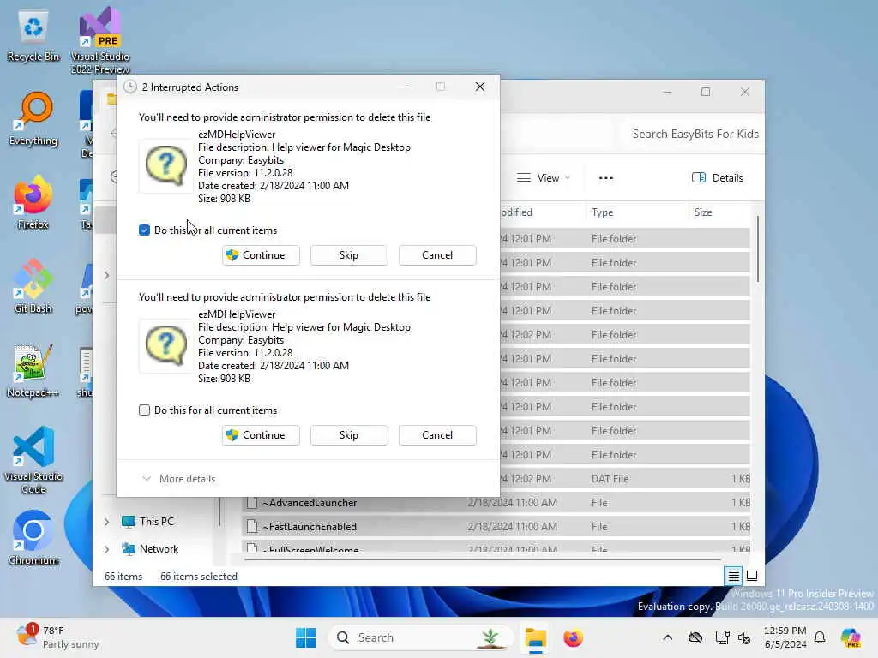Switch Explorer to details list view icon
The image size is (878, 658).
734,576
